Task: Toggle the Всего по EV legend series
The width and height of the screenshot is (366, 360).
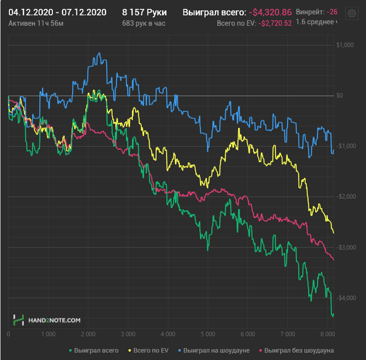Action: (x=152, y=350)
